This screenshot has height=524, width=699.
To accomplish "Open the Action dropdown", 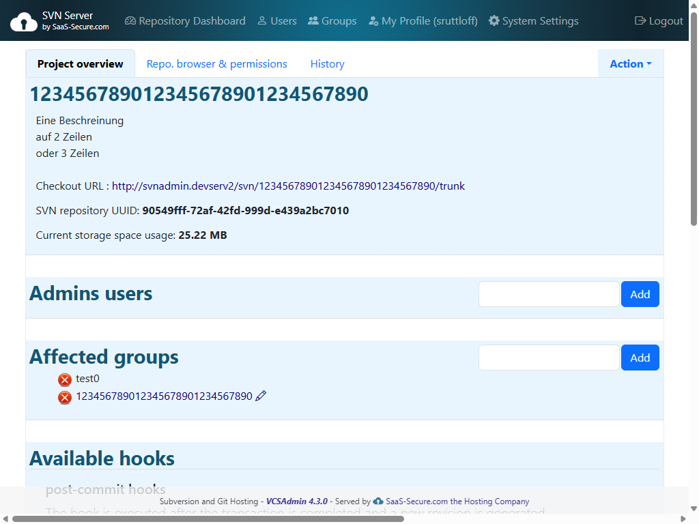I will [629, 63].
